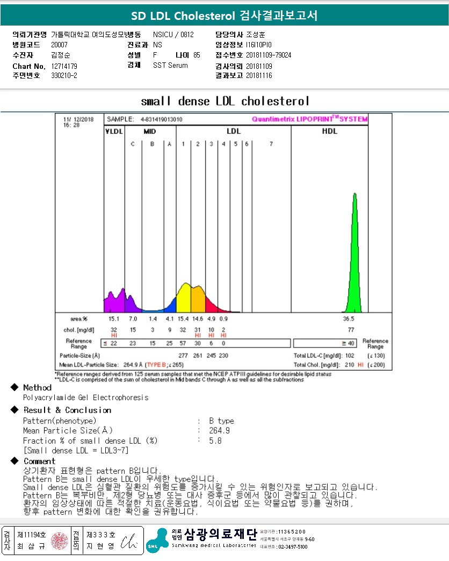Click the red circular seal stamp
Viewport: 449px width, 561px height.
pyautogui.click(x=60, y=541)
